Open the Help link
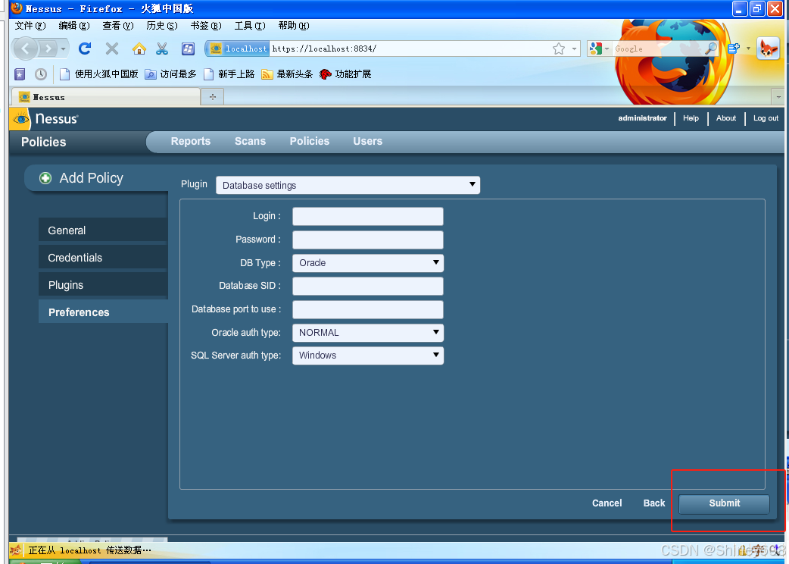This screenshot has height=564, width=789. tap(691, 117)
